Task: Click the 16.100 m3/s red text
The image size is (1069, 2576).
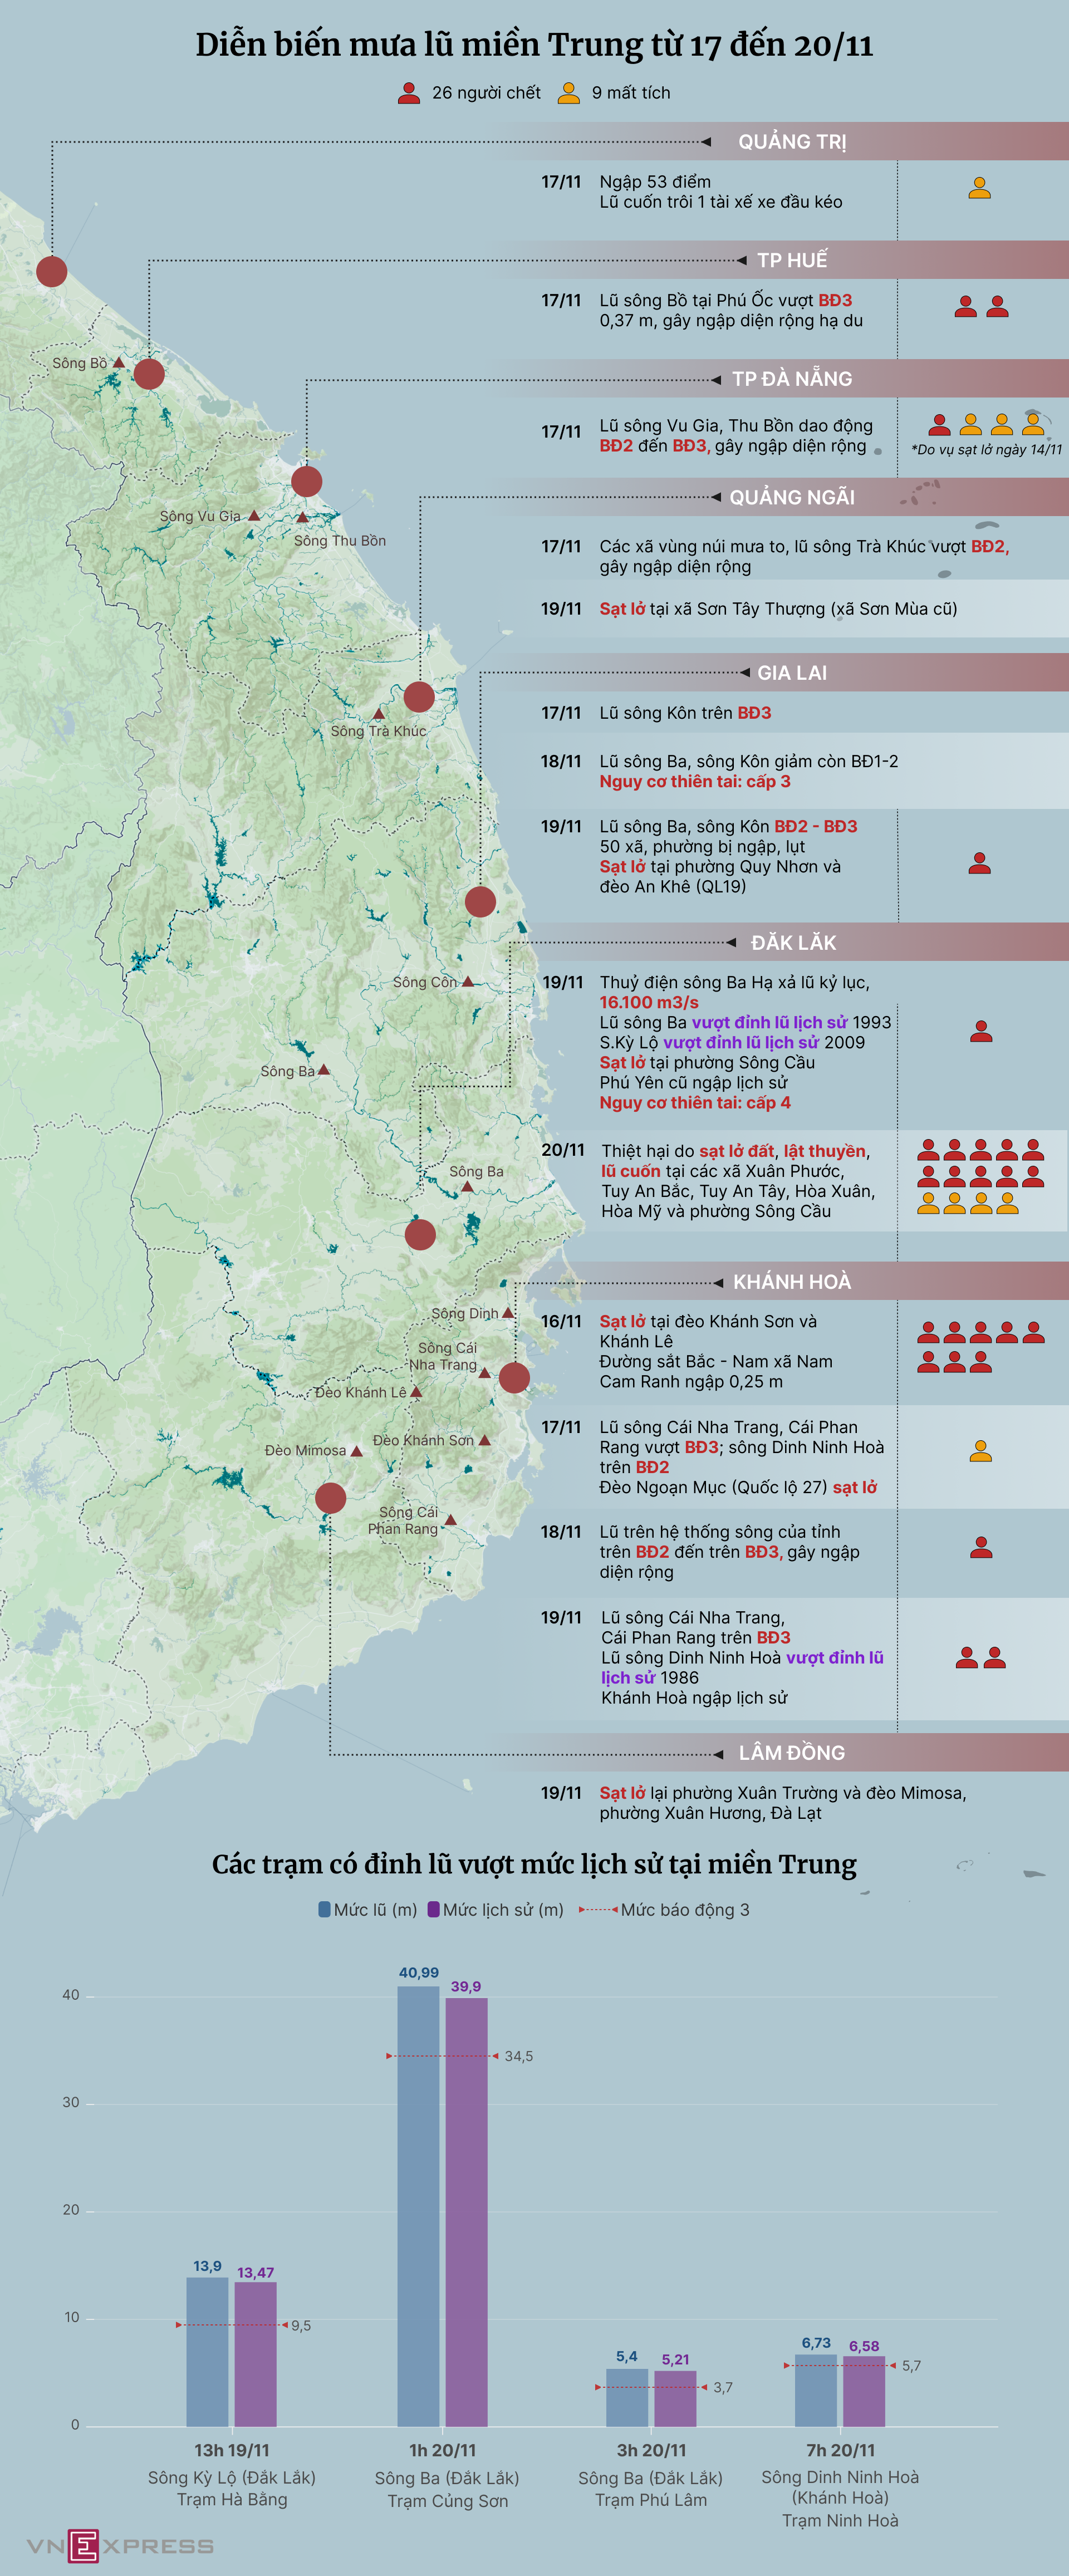Action: tap(649, 1002)
